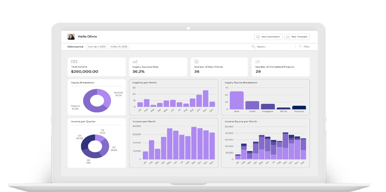Screen dimensions: 386x192
Task: Click the New Template button icon
Action: point(288,37)
